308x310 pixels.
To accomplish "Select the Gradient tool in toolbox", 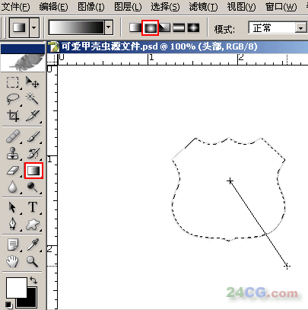I will tap(33, 171).
